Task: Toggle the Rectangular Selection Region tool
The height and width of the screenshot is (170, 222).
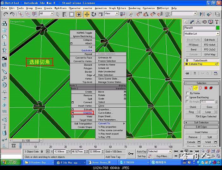Action: click(71, 14)
